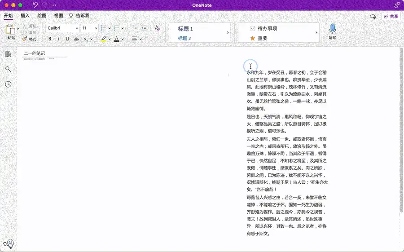The image size is (404, 252).
Task: Click the clear formatting icon
Action: coord(157,28)
